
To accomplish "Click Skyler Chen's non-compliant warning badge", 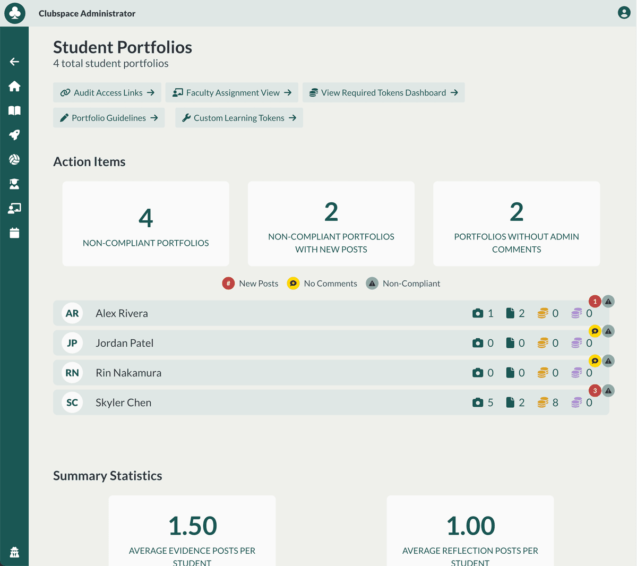I will [608, 391].
